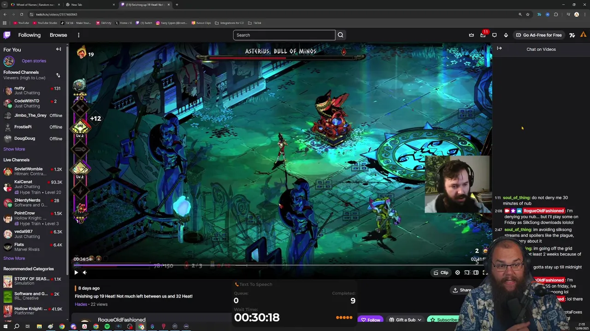This screenshot has width=590, height=331.
Task: Open Software and Game Dev category
Action: click(x=32, y=296)
